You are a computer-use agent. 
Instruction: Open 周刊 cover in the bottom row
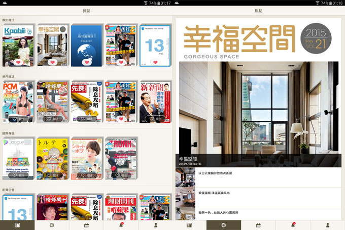pyautogui.click(x=155, y=207)
